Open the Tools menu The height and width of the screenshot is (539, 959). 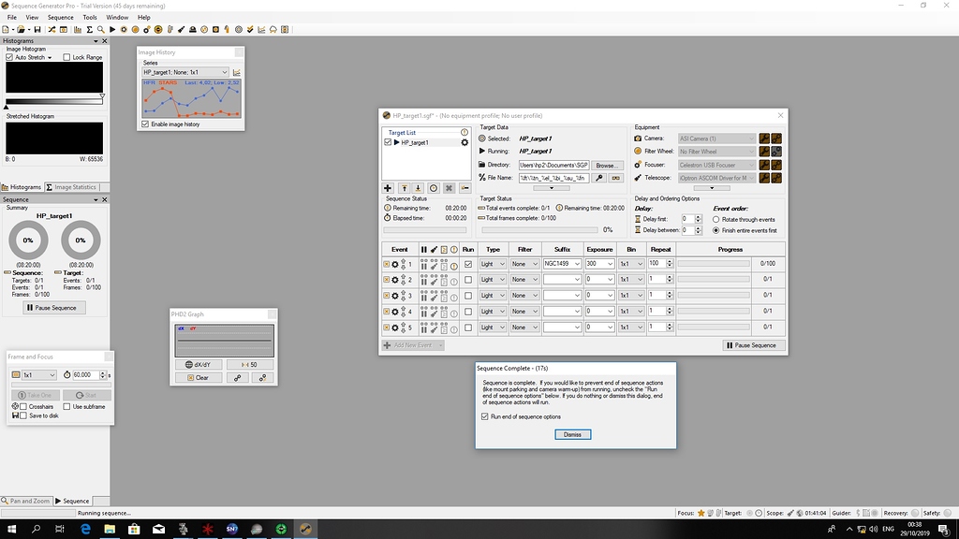[90, 17]
